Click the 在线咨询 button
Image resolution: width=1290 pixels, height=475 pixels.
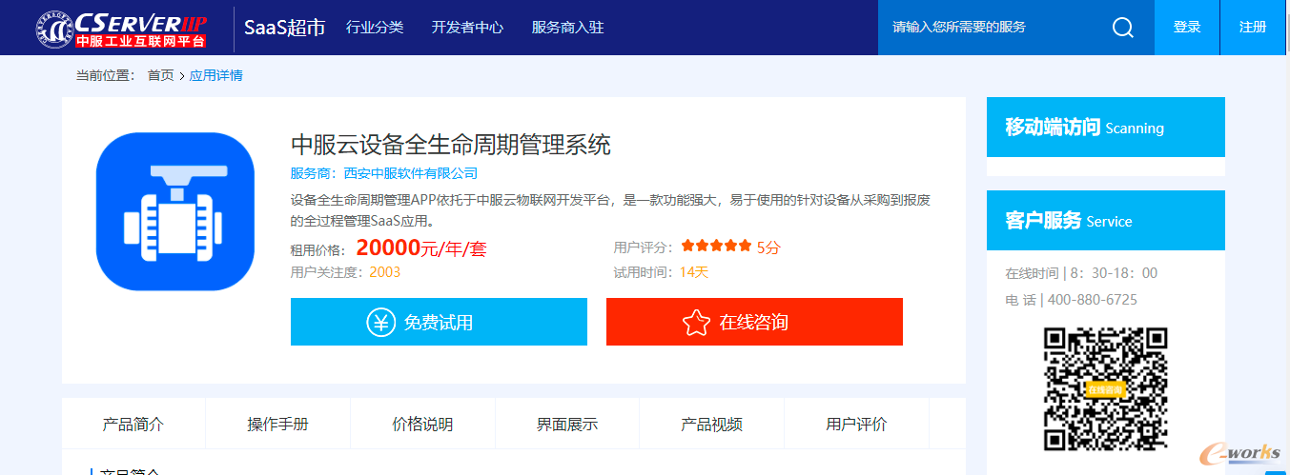coord(754,322)
